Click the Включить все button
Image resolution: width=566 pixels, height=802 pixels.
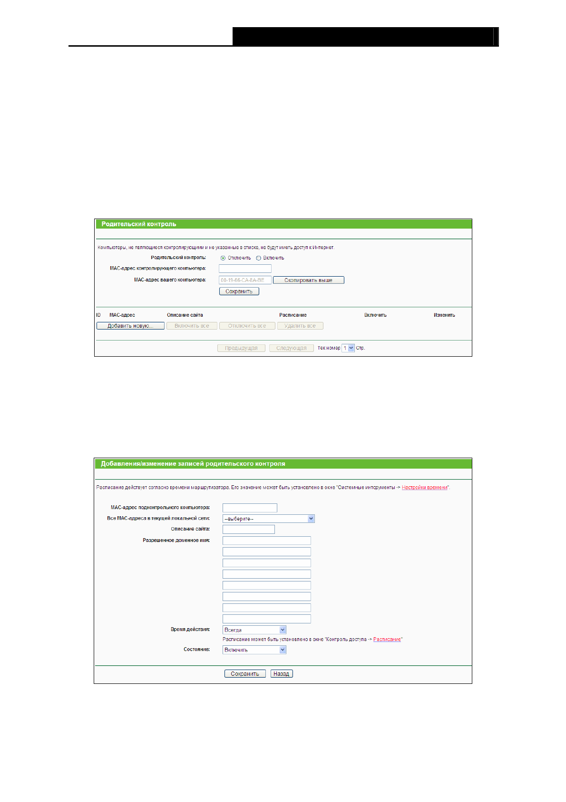coord(192,326)
